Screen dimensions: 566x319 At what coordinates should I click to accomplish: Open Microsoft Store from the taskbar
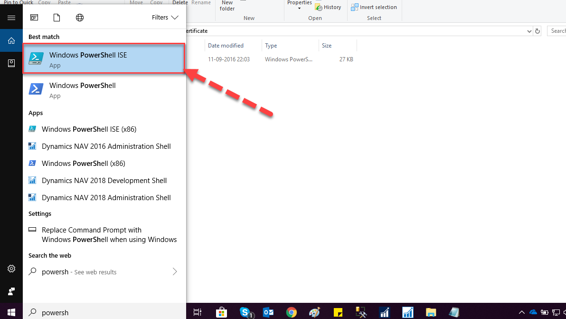[221, 312]
